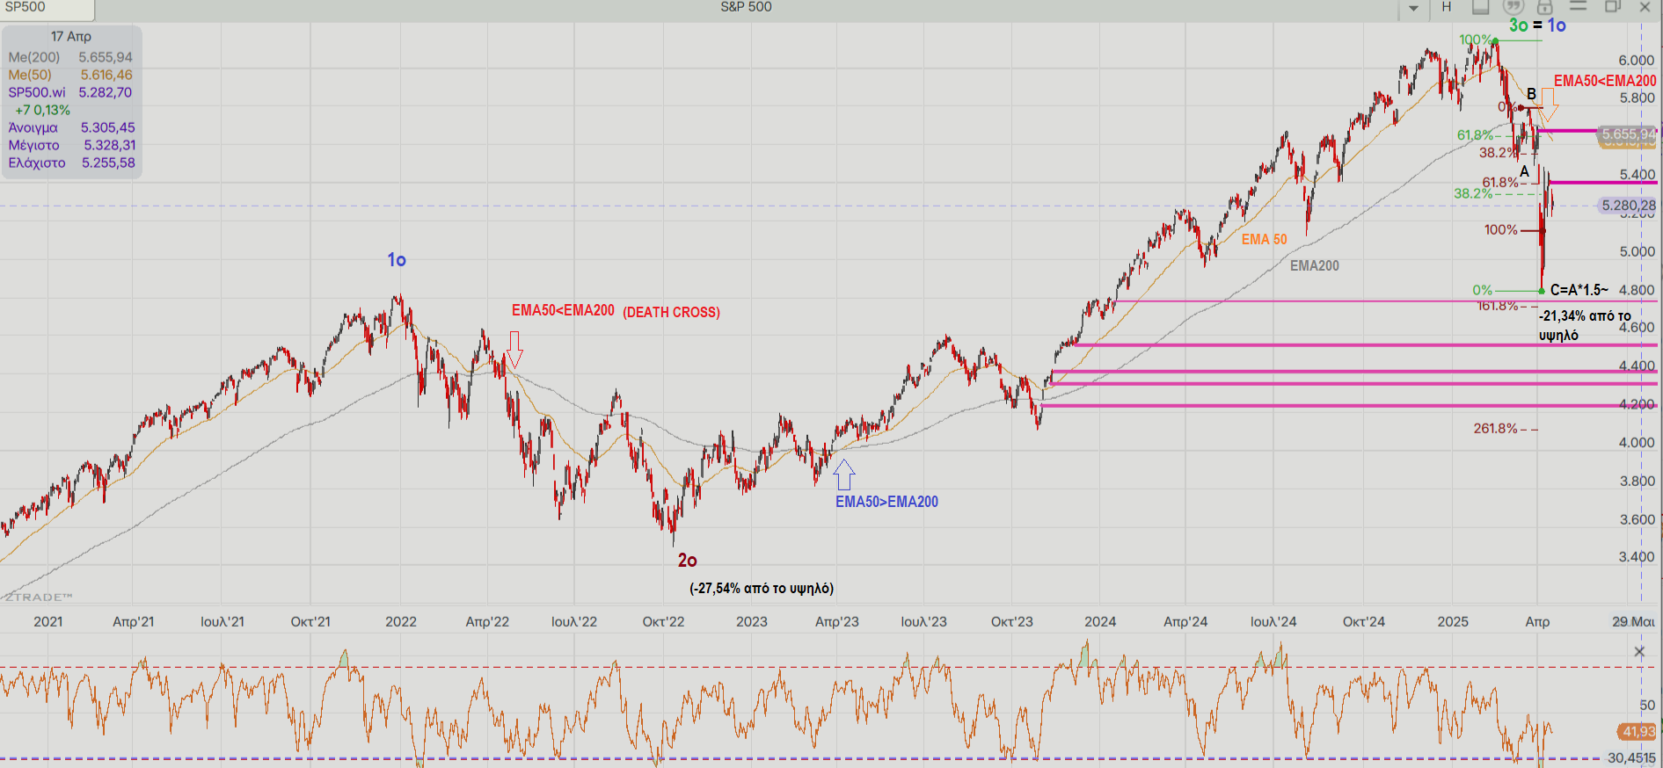Click the Μέγιστο 5.328,31 row
Screen dimensions: 1663x768
(x=71, y=145)
